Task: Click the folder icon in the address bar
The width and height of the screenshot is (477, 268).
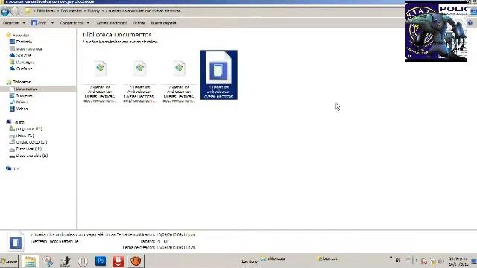Action: click(x=28, y=11)
